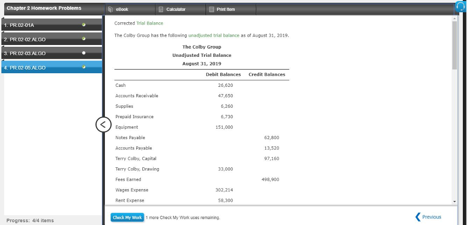Click Notes Payable credit 62,800
Viewport: 467px width, 225px height.
(x=272, y=138)
